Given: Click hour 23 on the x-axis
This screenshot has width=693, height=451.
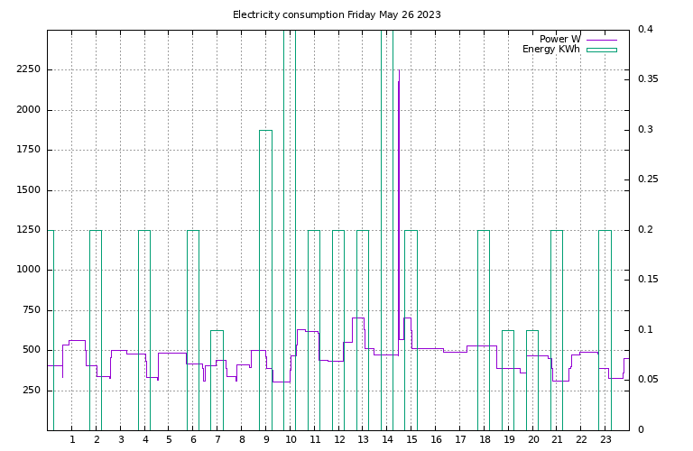Looking at the screenshot, I should [x=605, y=440].
